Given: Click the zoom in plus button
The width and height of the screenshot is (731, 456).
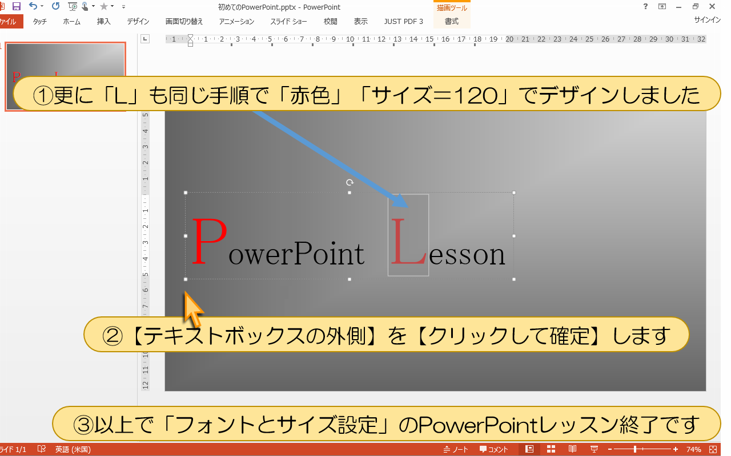Looking at the screenshot, I should pyautogui.click(x=676, y=449).
